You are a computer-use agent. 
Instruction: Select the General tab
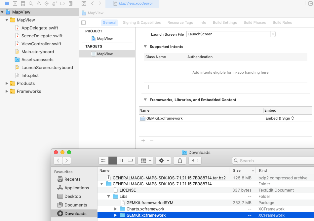point(109,22)
